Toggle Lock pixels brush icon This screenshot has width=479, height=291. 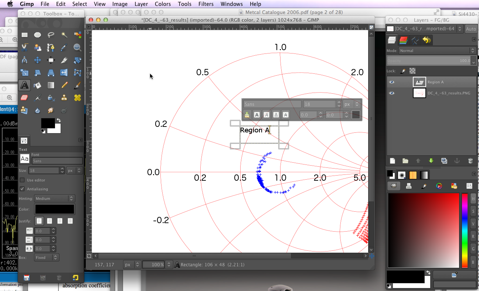click(x=403, y=71)
